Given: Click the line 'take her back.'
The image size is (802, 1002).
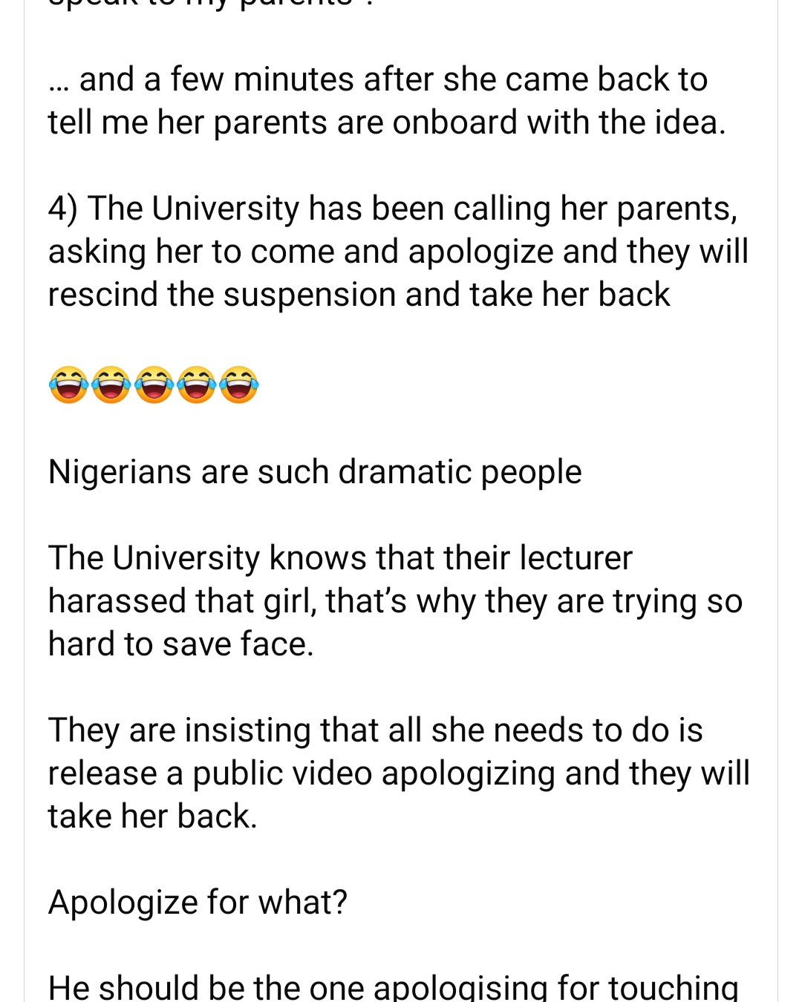Looking at the screenshot, I should tap(152, 816).
